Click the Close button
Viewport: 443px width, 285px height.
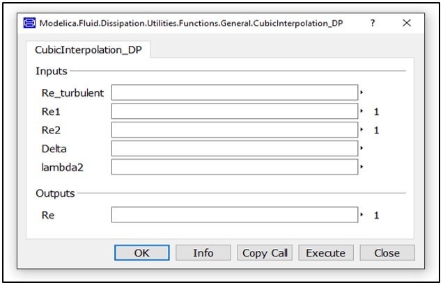[387, 252]
